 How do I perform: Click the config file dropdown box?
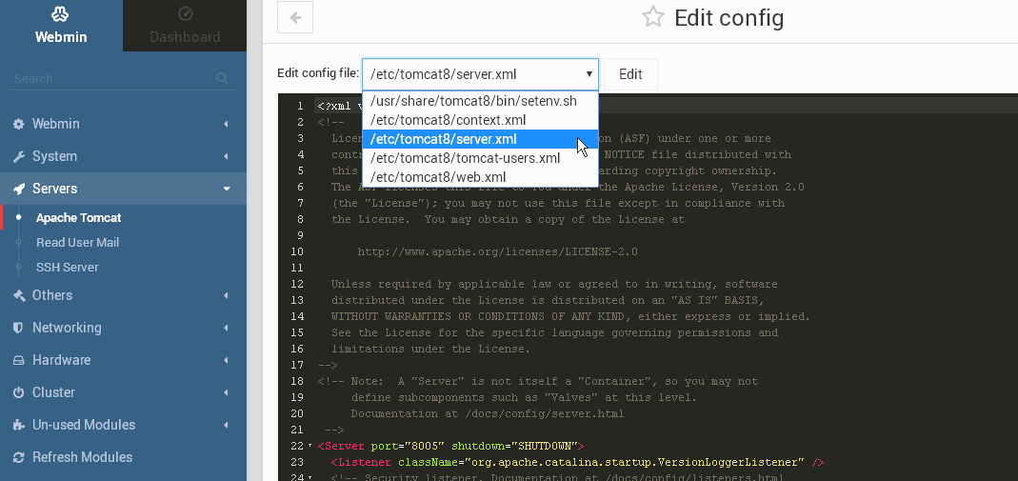click(x=481, y=74)
